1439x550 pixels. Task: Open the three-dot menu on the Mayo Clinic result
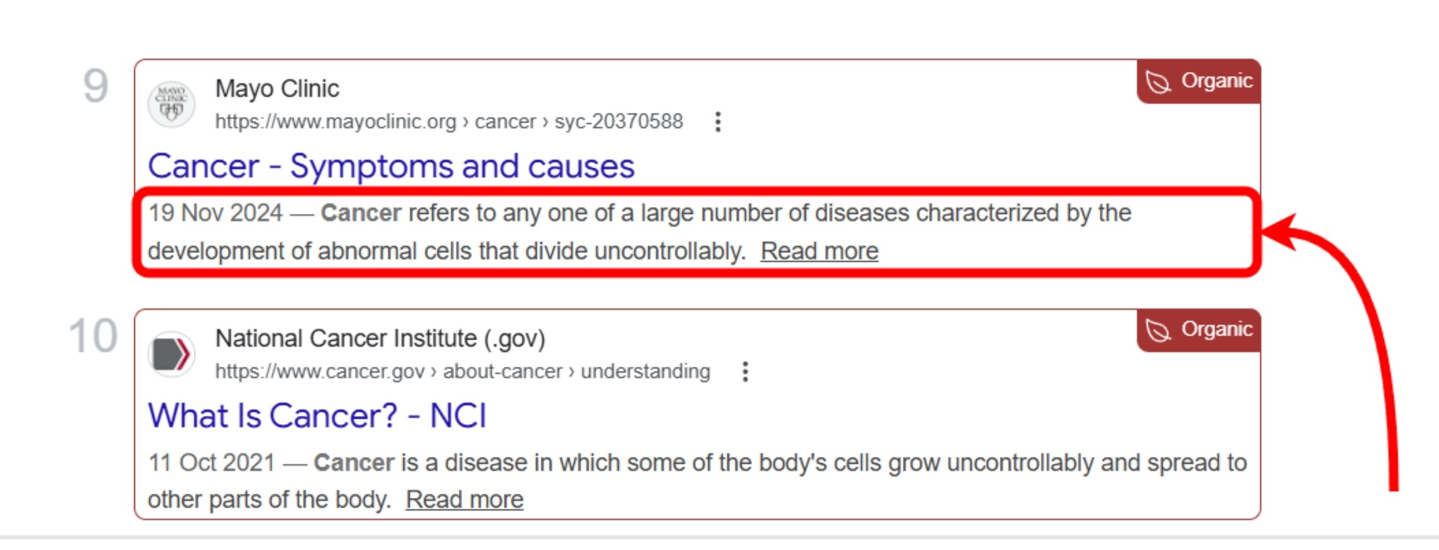coord(718,122)
